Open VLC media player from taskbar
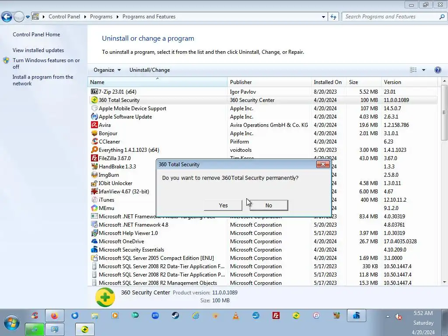Viewport: 448px width, 336px height. [236, 315]
